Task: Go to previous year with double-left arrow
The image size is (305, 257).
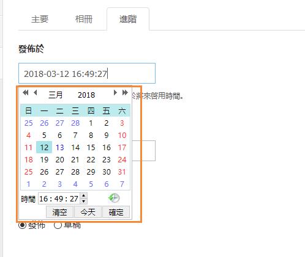Action: click(x=26, y=93)
